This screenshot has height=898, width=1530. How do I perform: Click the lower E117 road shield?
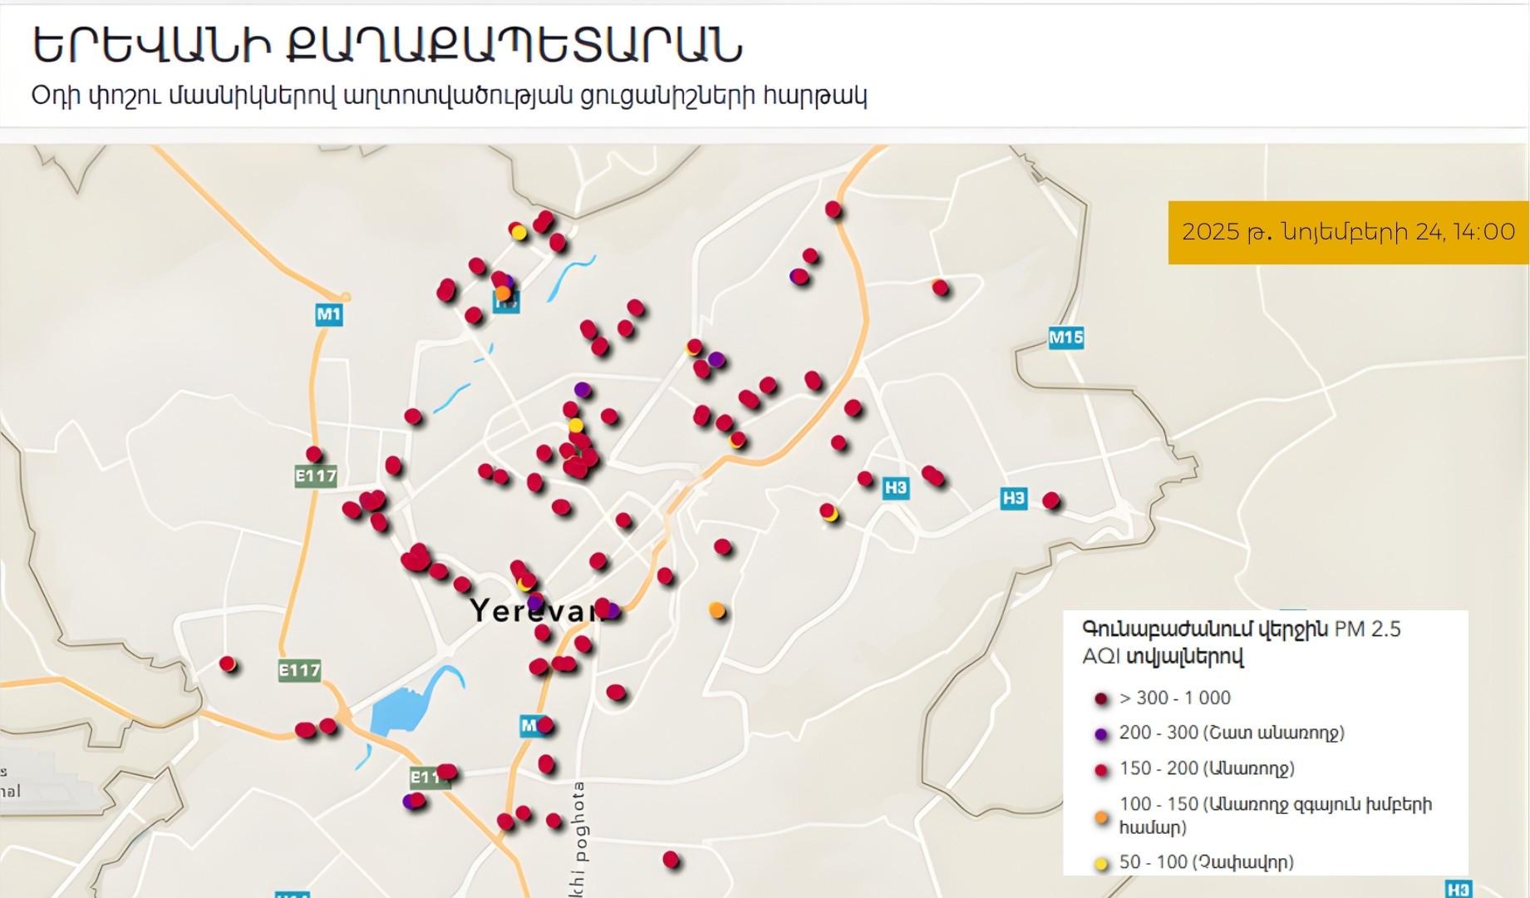[299, 670]
